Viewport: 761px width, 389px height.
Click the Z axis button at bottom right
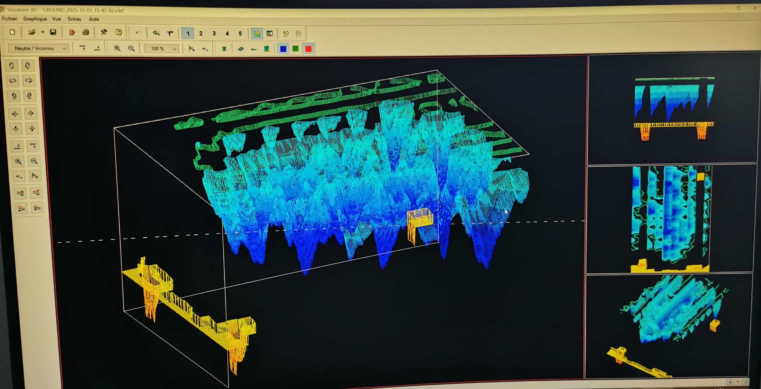pyautogui.click(x=745, y=382)
